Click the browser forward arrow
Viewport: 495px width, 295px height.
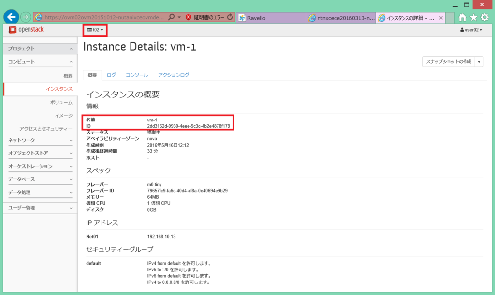[x=26, y=17]
